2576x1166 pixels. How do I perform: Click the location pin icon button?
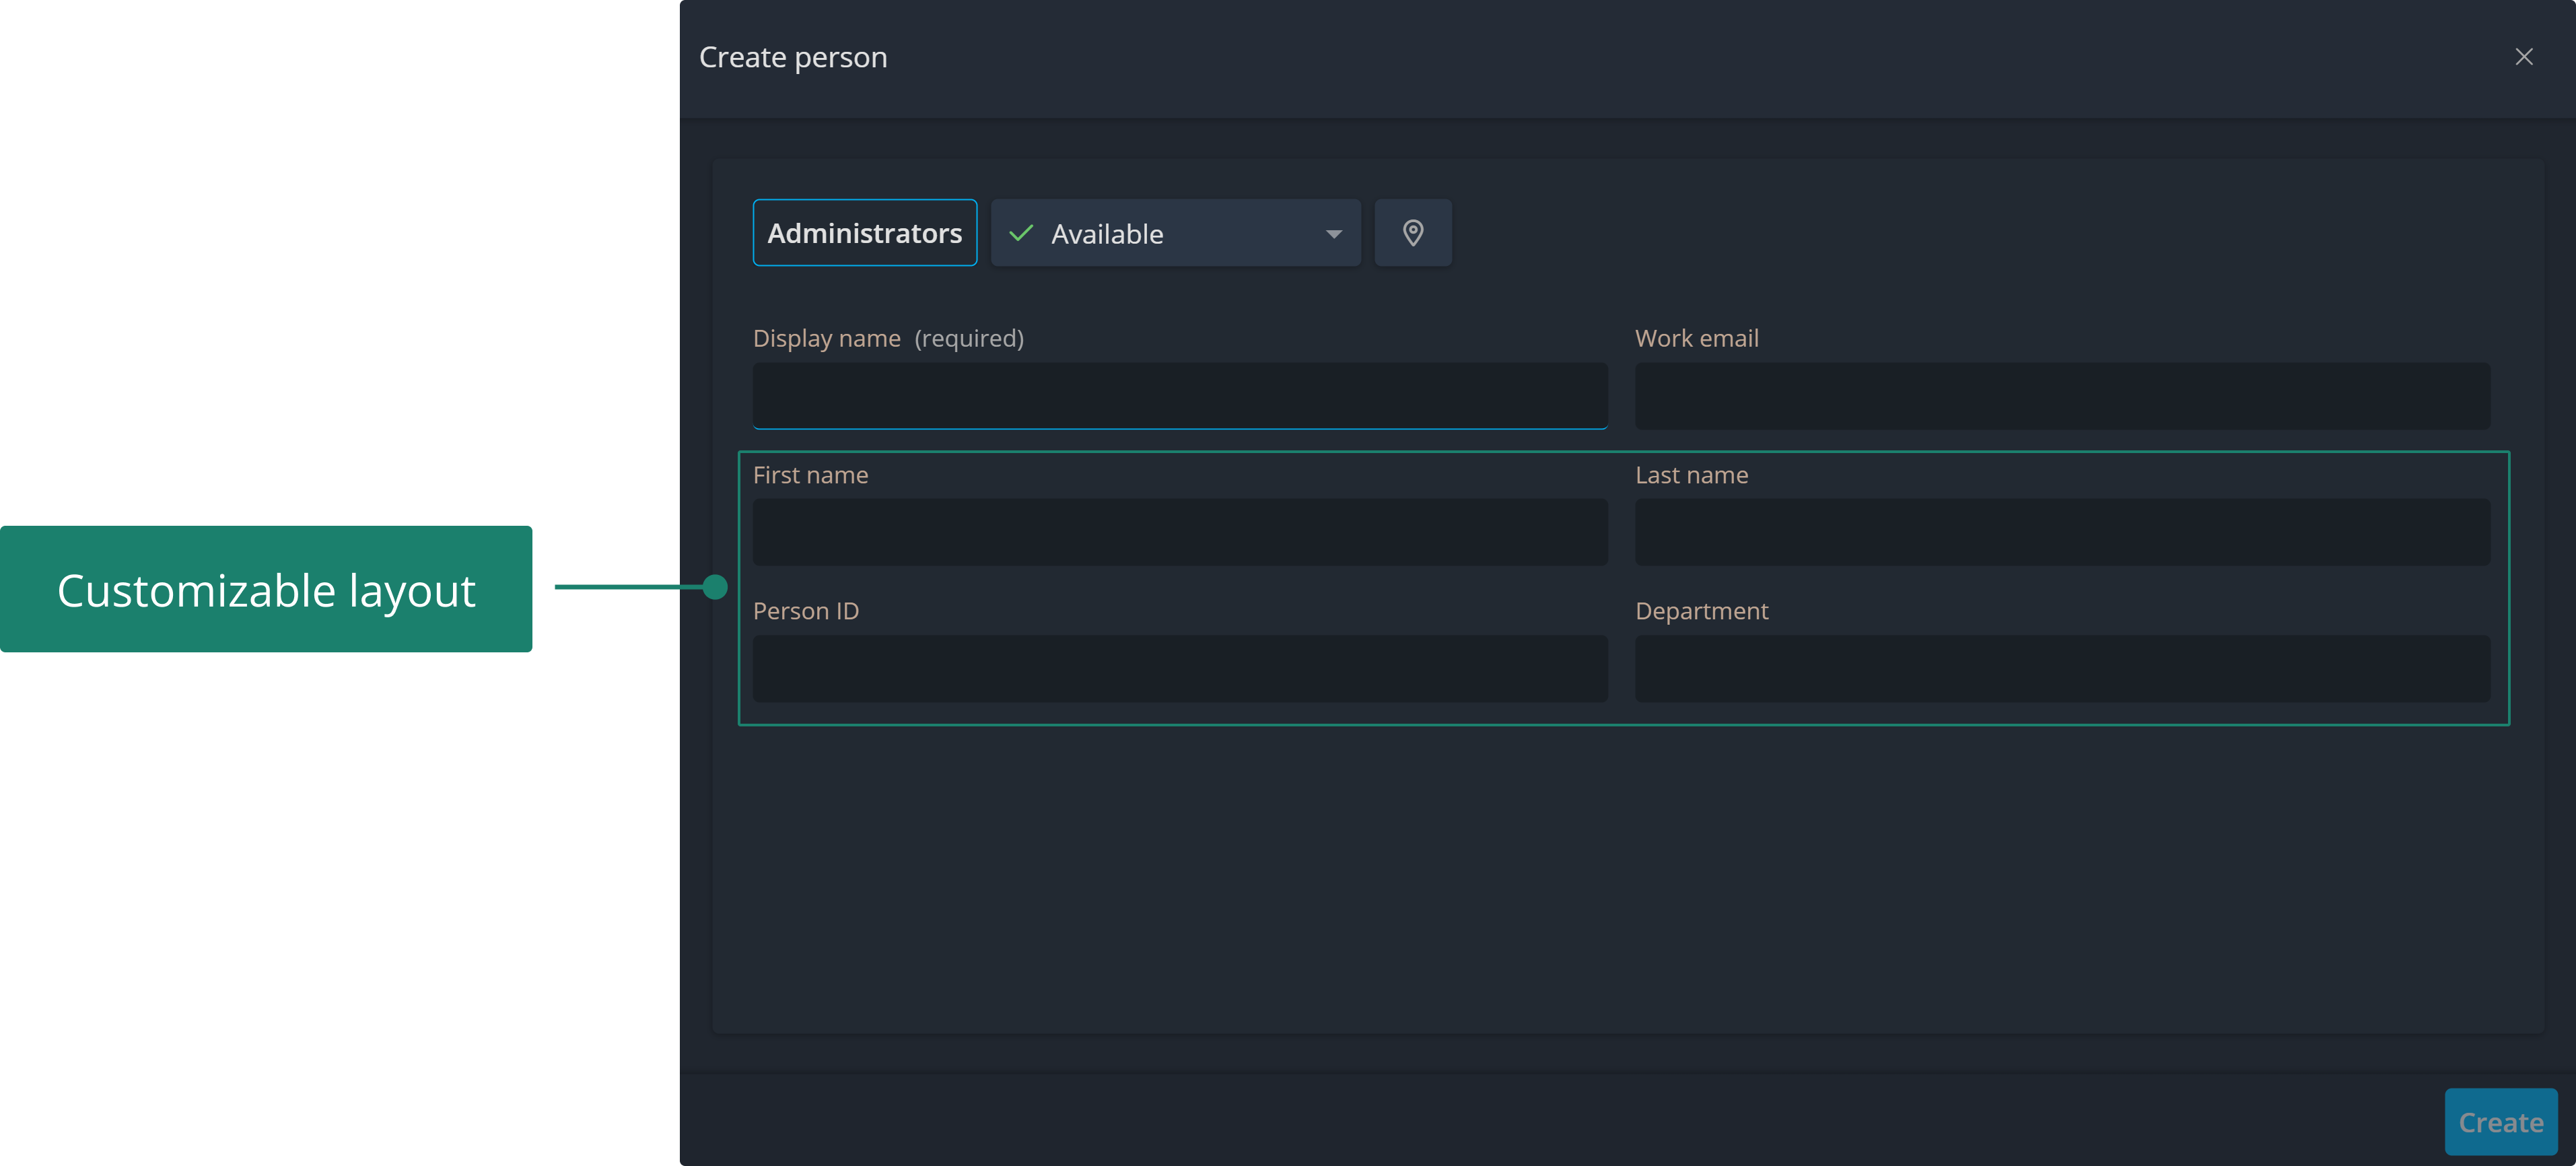tap(1412, 233)
